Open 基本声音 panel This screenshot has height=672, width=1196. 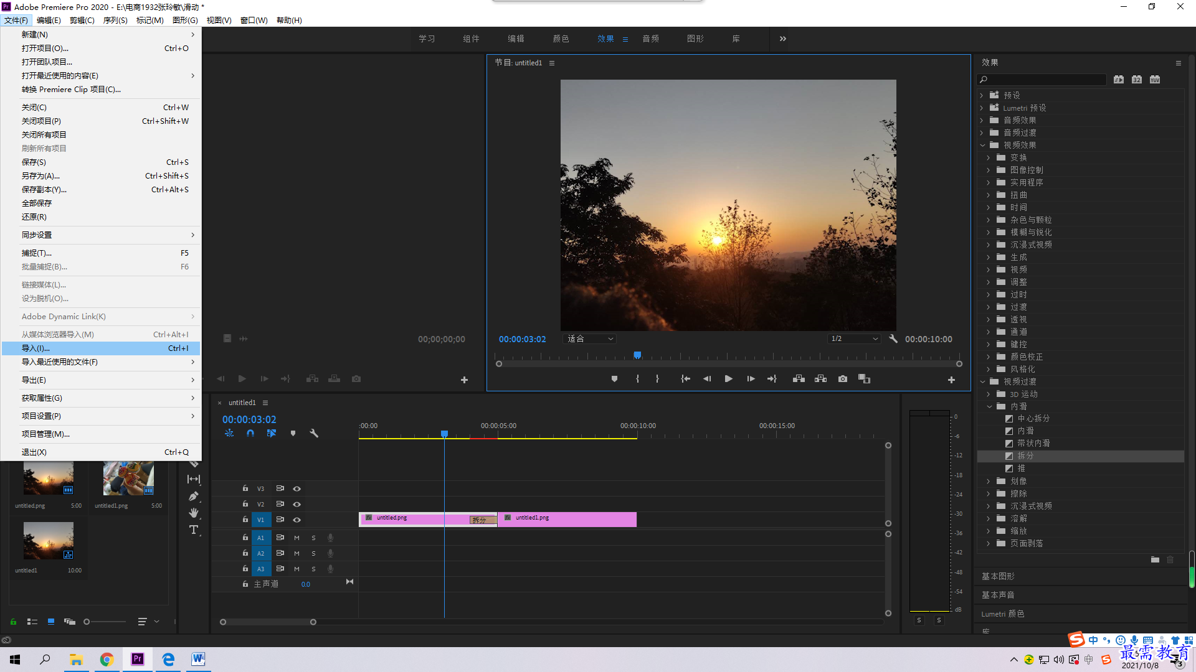[998, 595]
